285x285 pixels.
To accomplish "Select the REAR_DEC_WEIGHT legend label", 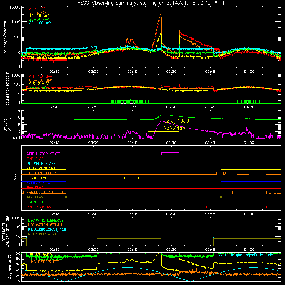I will (x=44, y=234).
